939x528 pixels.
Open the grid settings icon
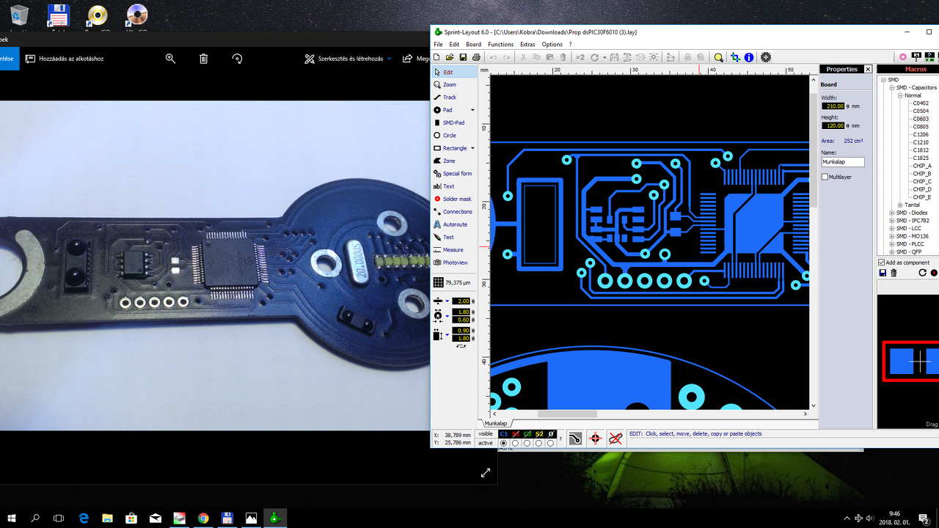438,282
